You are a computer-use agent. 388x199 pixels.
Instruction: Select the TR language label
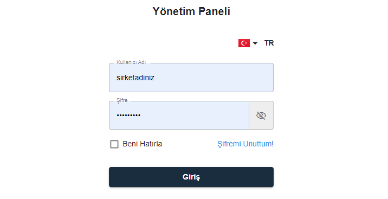pos(269,43)
